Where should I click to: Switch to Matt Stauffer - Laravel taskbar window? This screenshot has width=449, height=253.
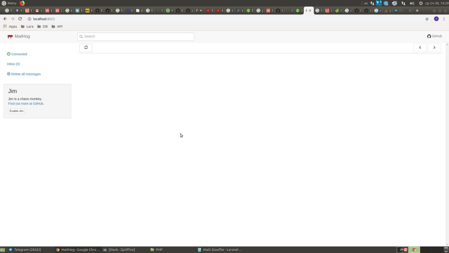[220, 250]
